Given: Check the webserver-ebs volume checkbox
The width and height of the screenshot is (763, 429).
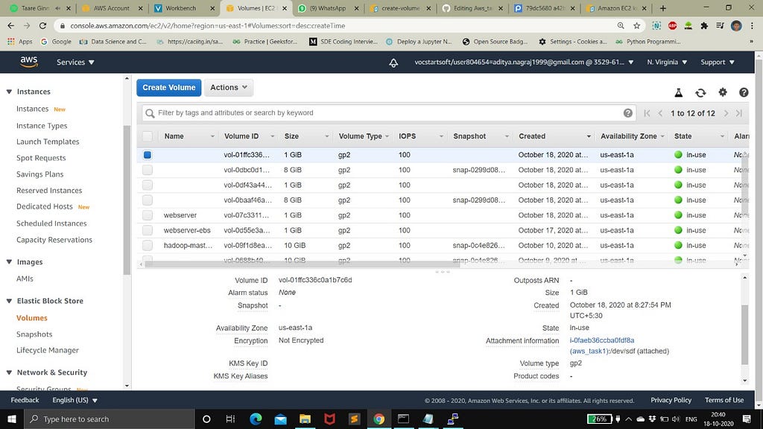Looking at the screenshot, I should click(x=148, y=230).
